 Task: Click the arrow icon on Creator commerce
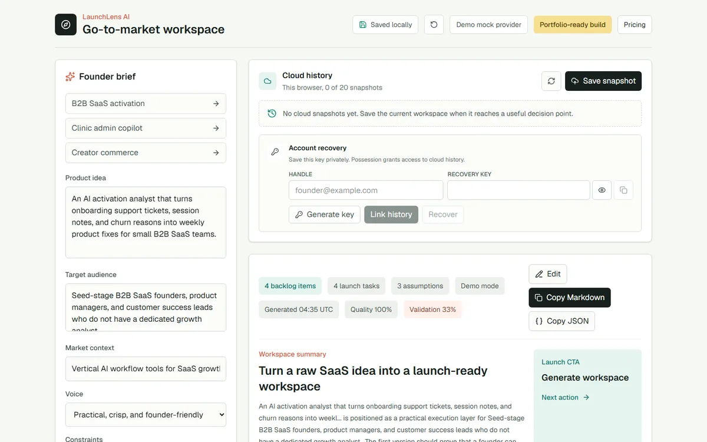click(x=216, y=153)
